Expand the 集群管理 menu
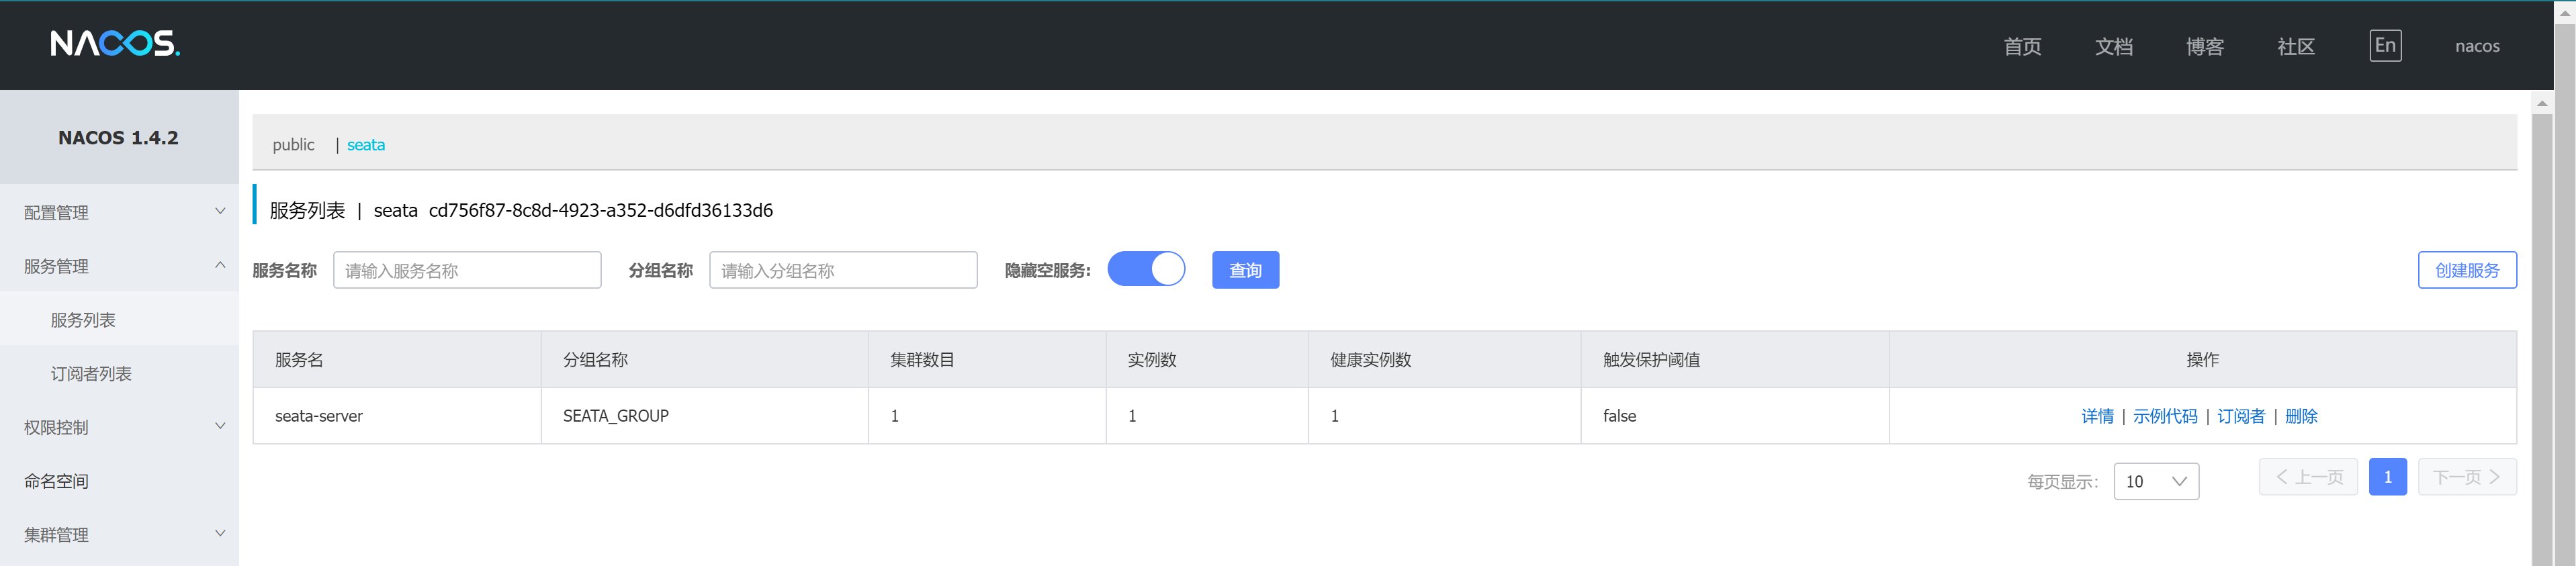 click(119, 535)
